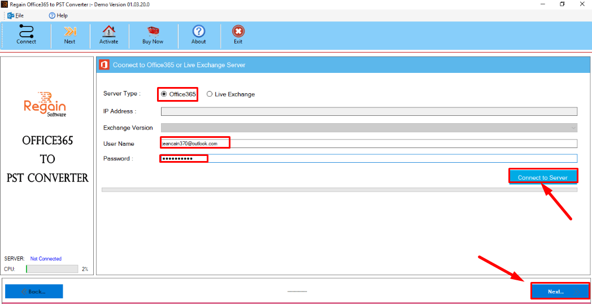592x304 pixels.
Task: Open the Activate license icon
Action: (109, 31)
